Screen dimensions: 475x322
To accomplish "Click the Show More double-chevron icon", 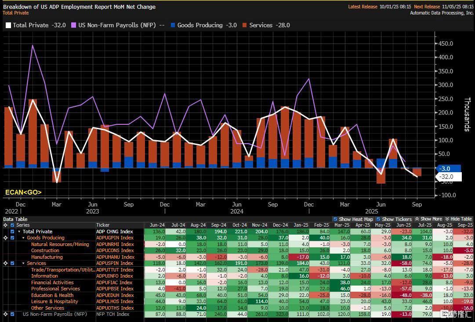I will pyautogui.click(x=417, y=219).
